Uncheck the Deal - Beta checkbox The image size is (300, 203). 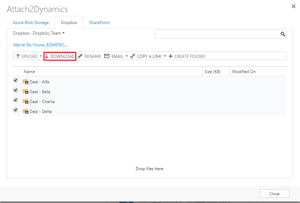pyautogui.click(x=16, y=90)
